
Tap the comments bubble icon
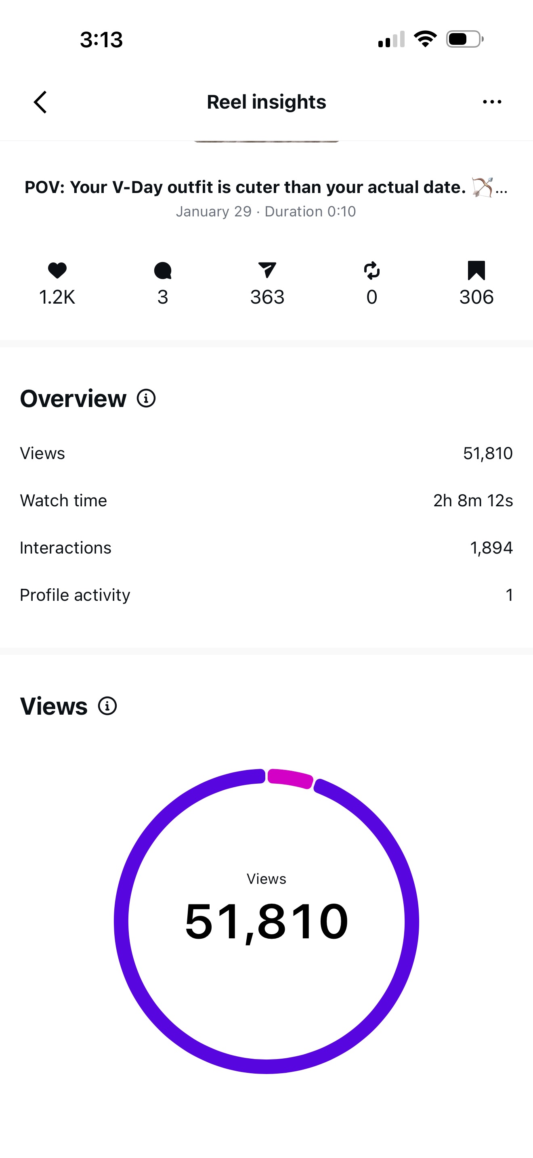[163, 270]
